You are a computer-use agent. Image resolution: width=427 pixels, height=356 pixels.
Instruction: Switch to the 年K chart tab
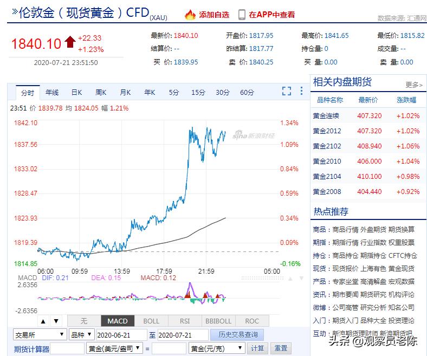tap(150, 93)
